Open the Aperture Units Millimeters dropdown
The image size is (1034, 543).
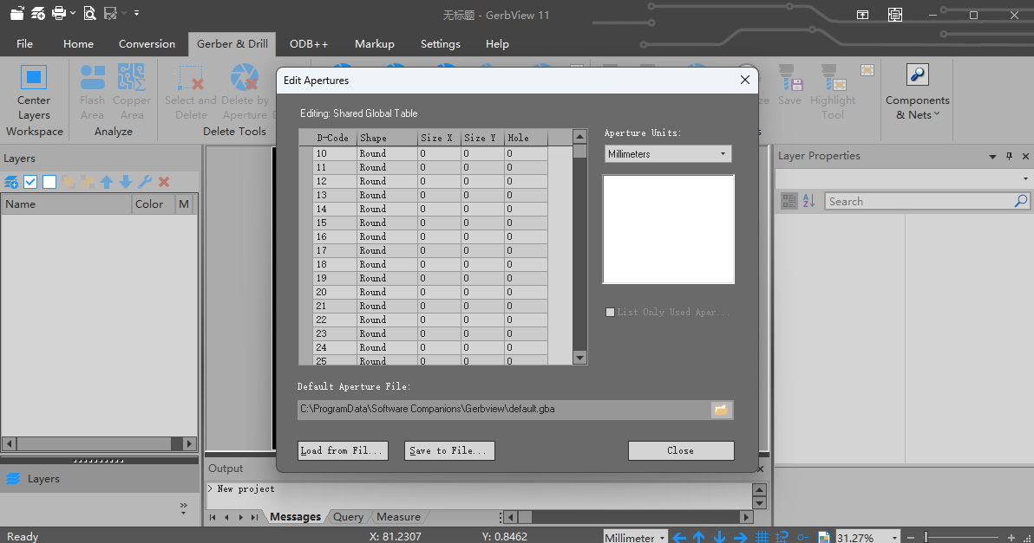click(668, 154)
